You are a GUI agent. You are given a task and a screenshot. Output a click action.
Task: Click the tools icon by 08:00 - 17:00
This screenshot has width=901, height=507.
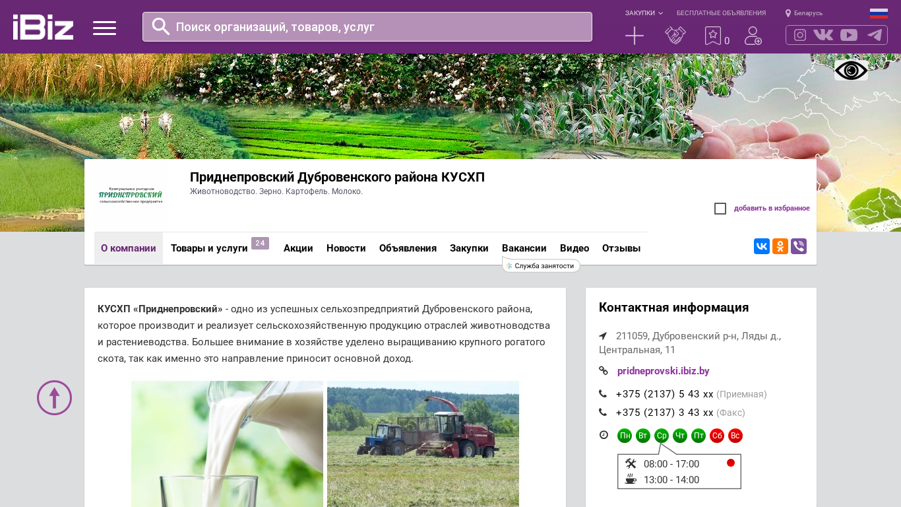[631, 464]
